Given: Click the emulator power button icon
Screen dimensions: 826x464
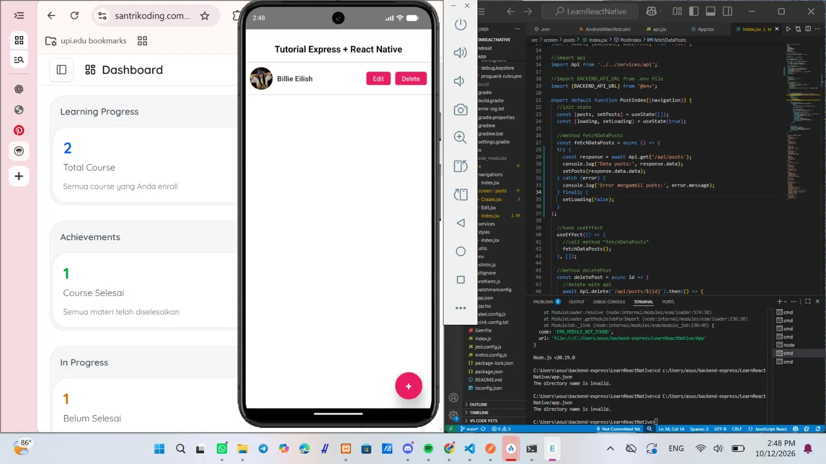Looking at the screenshot, I should [x=460, y=25].
